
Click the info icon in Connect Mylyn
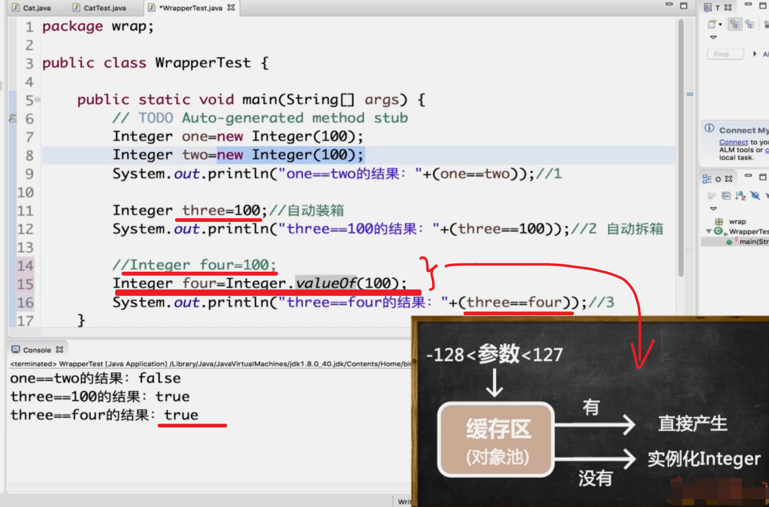[709, 128]
